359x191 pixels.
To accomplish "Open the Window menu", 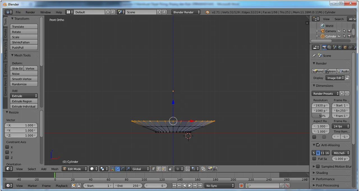I will 45,12.
